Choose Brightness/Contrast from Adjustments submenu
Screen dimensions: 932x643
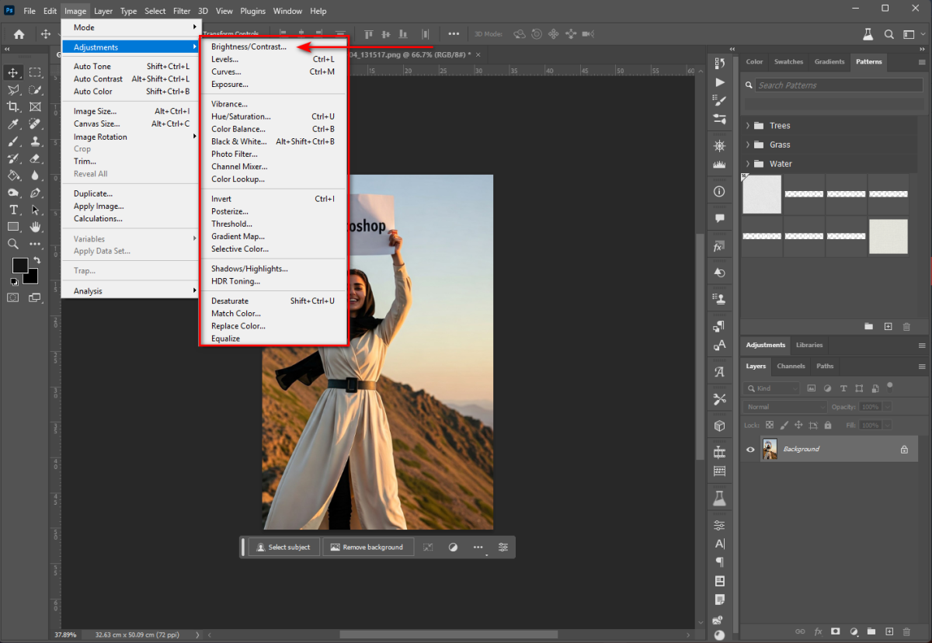[249, 47]
